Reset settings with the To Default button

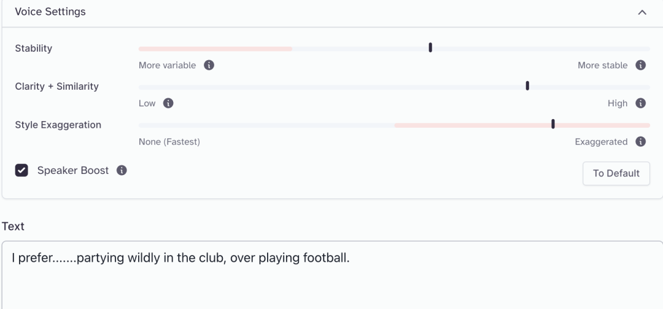coord(616,174)
